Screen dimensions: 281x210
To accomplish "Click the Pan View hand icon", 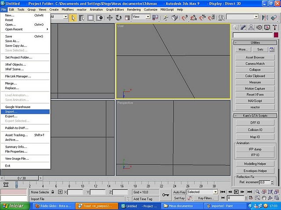I will [264, 198].
